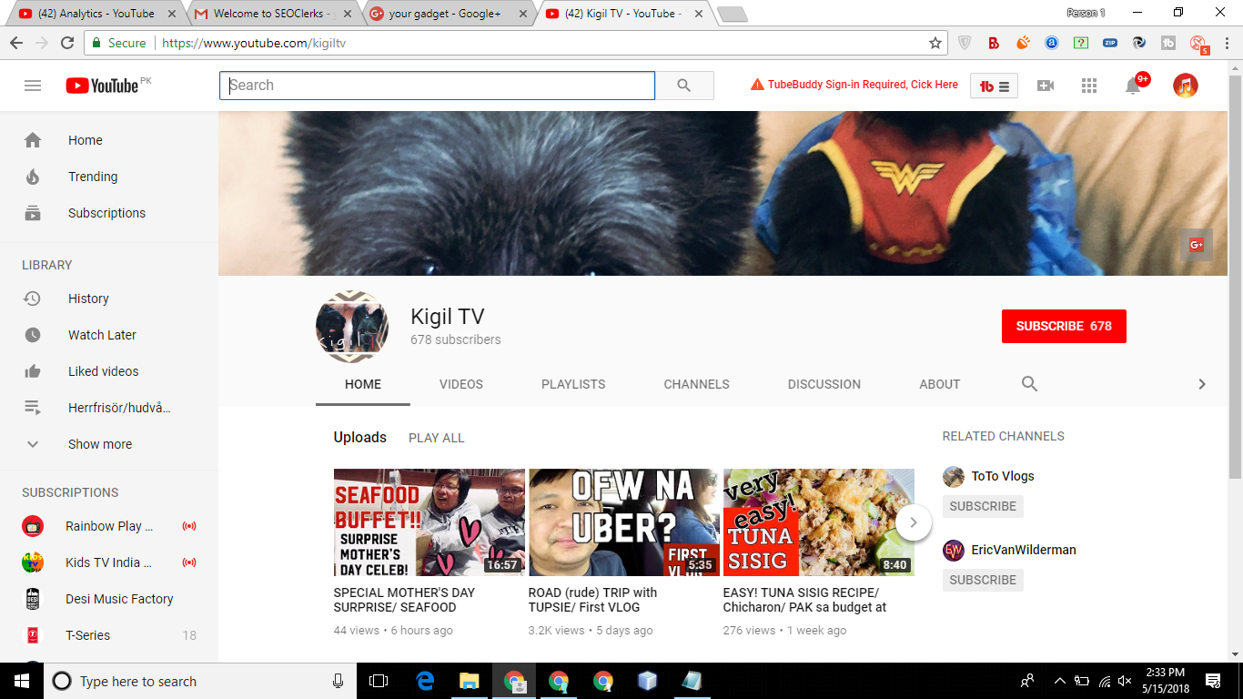Click the search magnifier button
This screenshot has height=699, width=1243.
[684, 86]
